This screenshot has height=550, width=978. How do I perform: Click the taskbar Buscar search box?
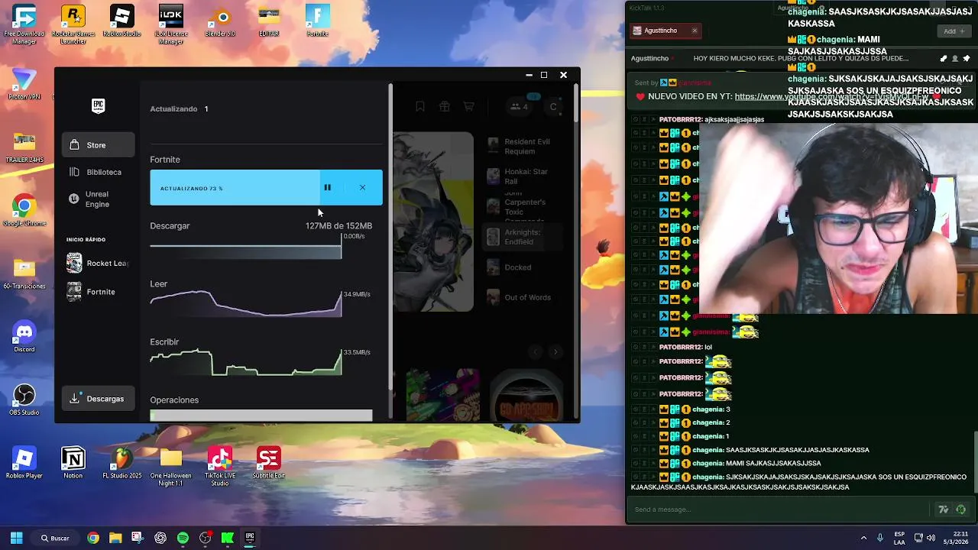[55, 538]
